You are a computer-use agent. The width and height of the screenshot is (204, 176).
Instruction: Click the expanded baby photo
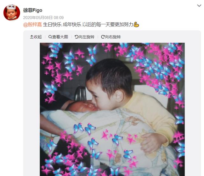click(112, 109)
